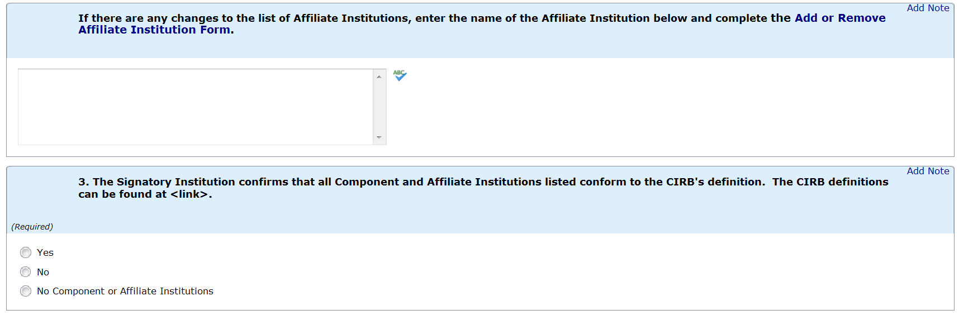The height and width of the screenshot is (315, 959).
Task: Click the "Yes" option label text
Action: coord(45,252)
